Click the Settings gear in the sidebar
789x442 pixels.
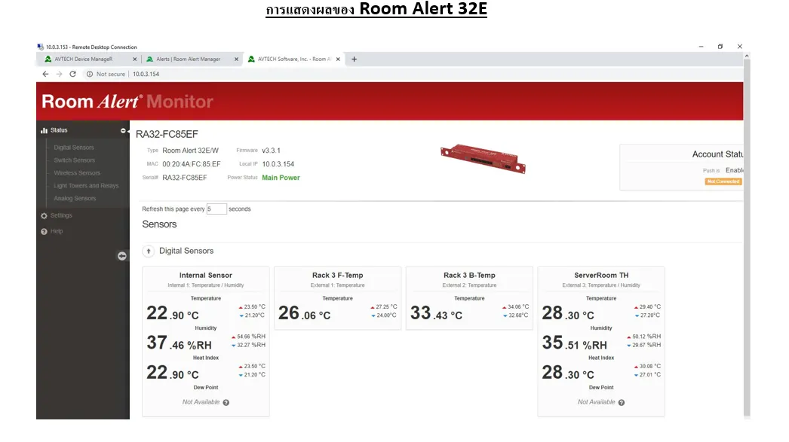point(45,216)
